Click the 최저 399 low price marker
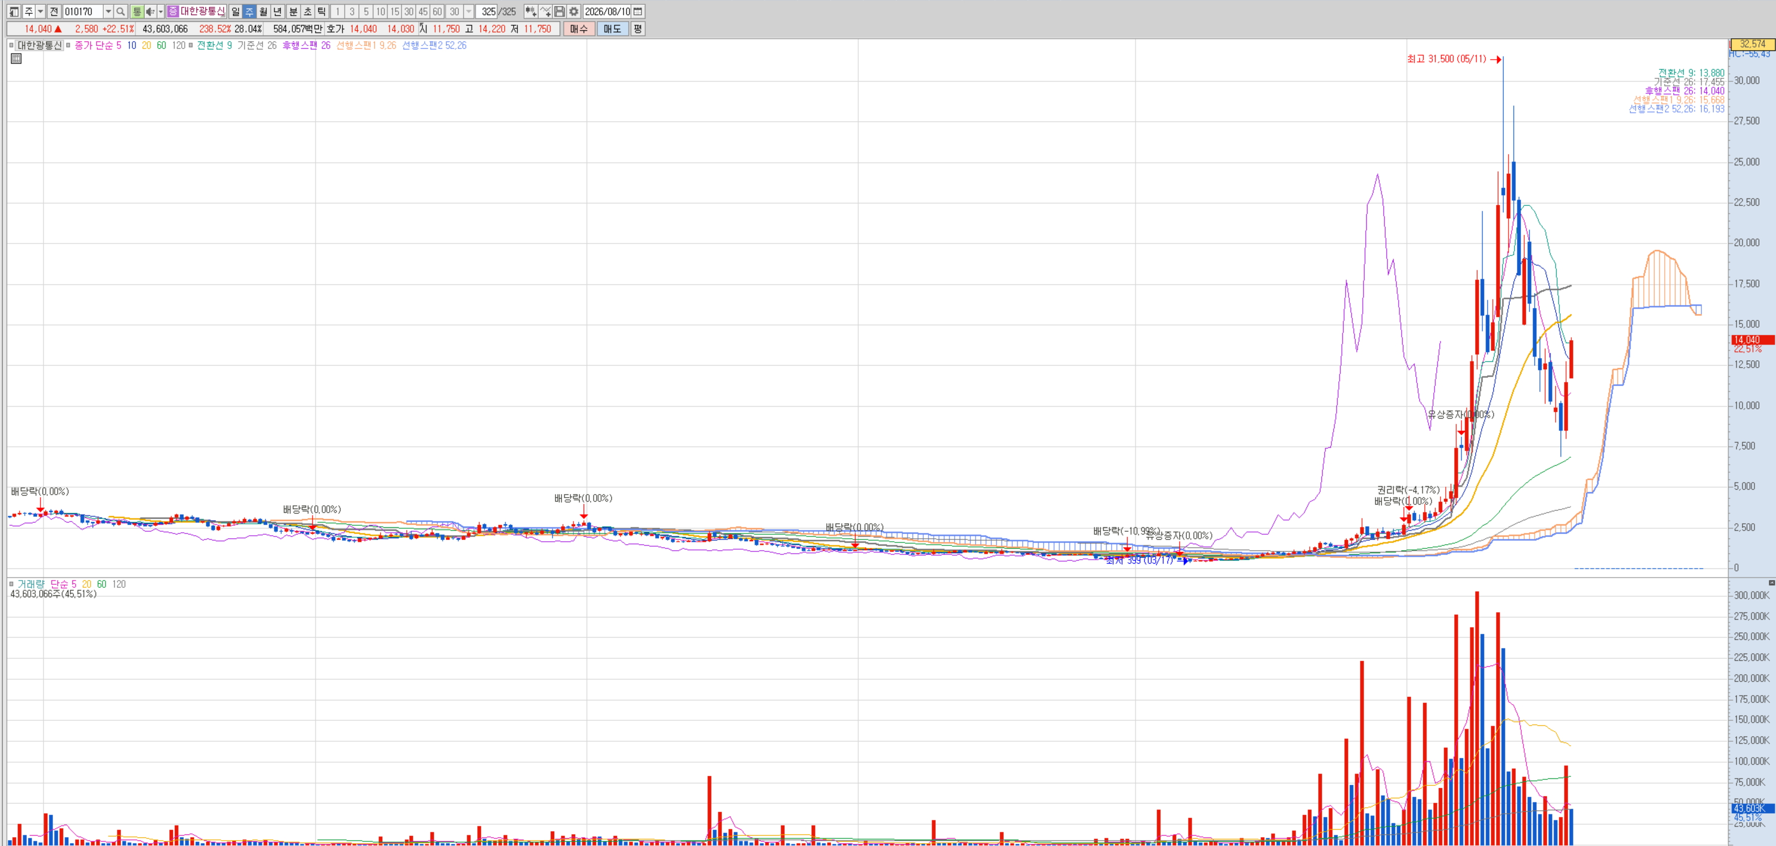 pyautogui.click(x=1147, y=561)
